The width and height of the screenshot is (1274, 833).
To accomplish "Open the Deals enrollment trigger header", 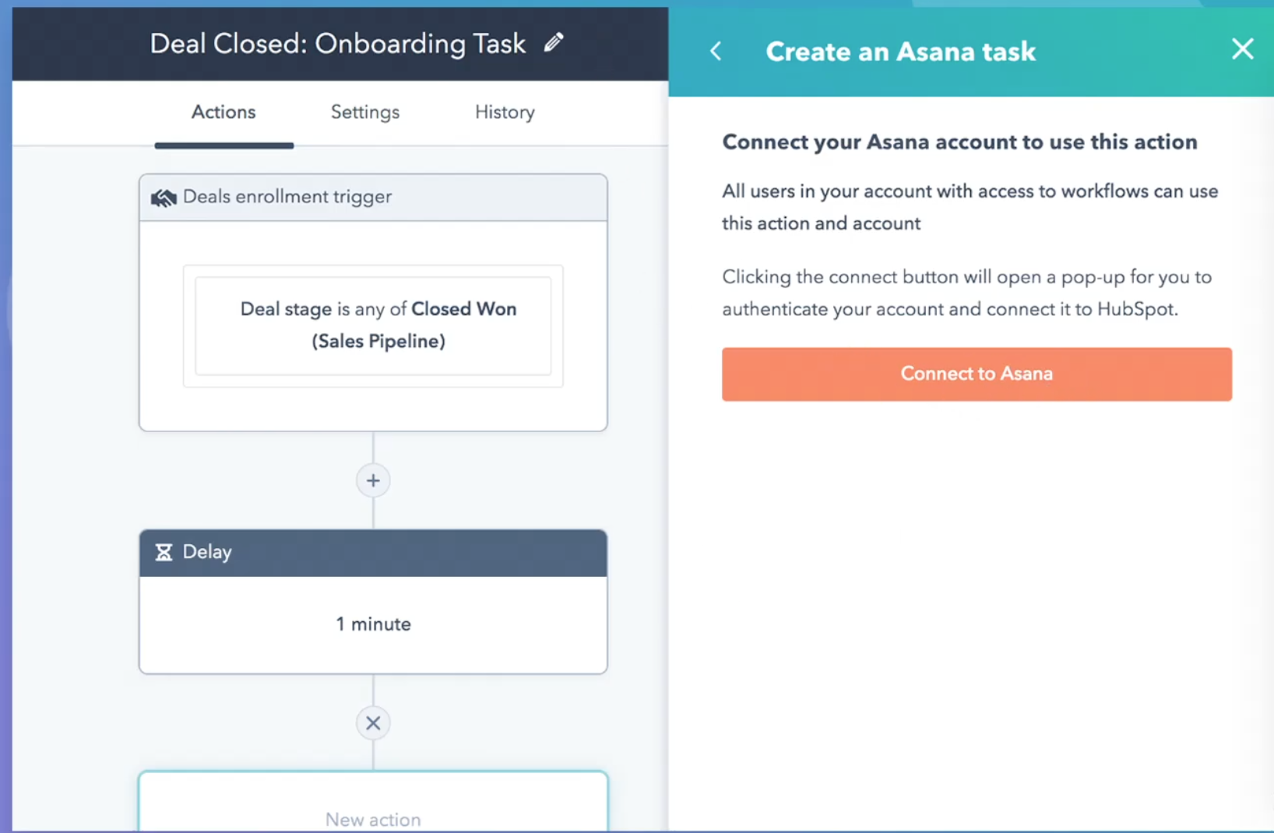I will 287,197.
